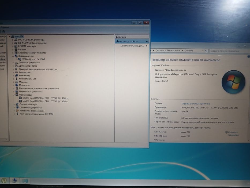Click the Батареи battery icon
Viewport: 250px width, 188px height.
click(16, 49)
